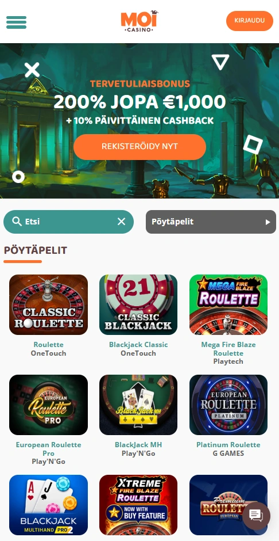
Task: Open the BlackJack MH game thumbnail
Action: coord(138,405)
